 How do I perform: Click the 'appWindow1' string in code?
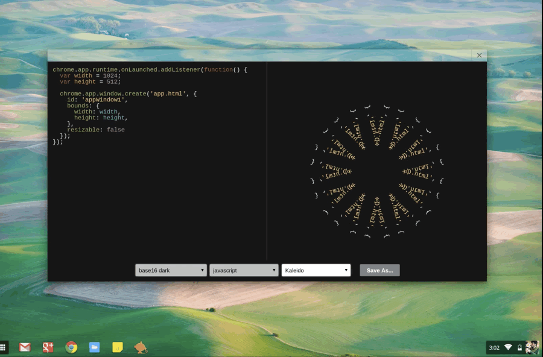coord(103,100)
